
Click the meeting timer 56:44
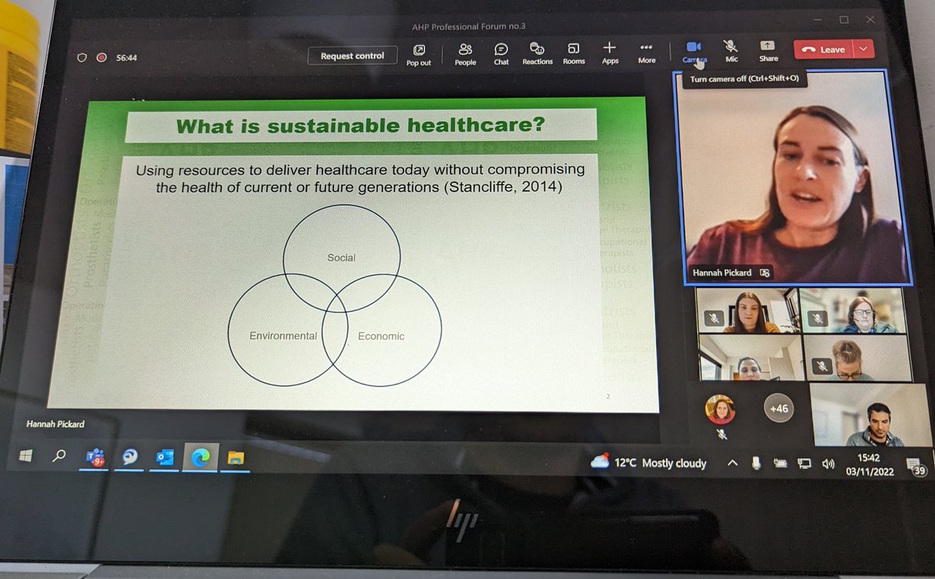(x=127, y=57)
